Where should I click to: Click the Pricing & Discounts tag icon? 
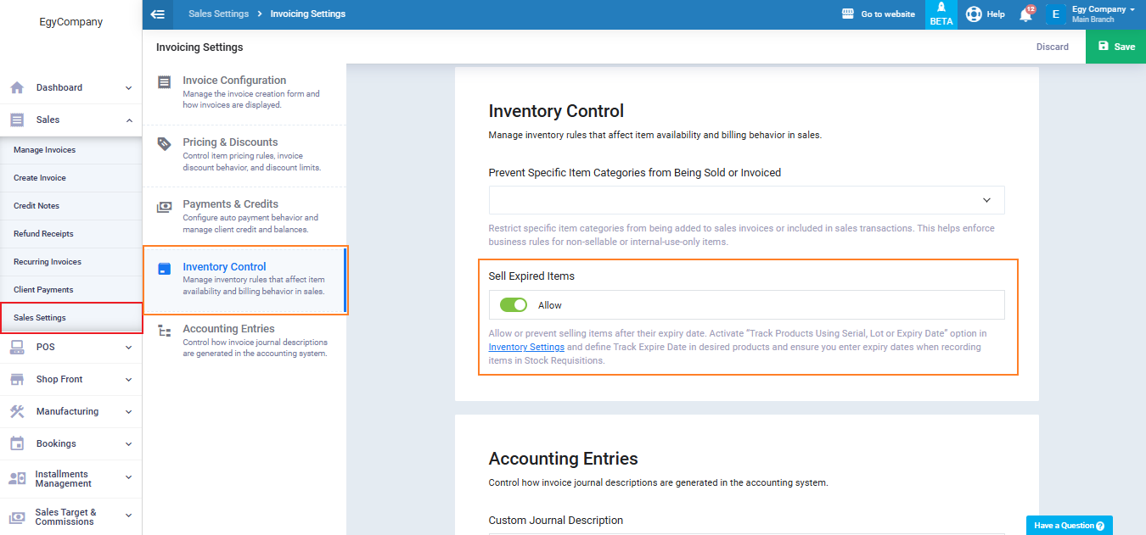click(x=165, y=143)
